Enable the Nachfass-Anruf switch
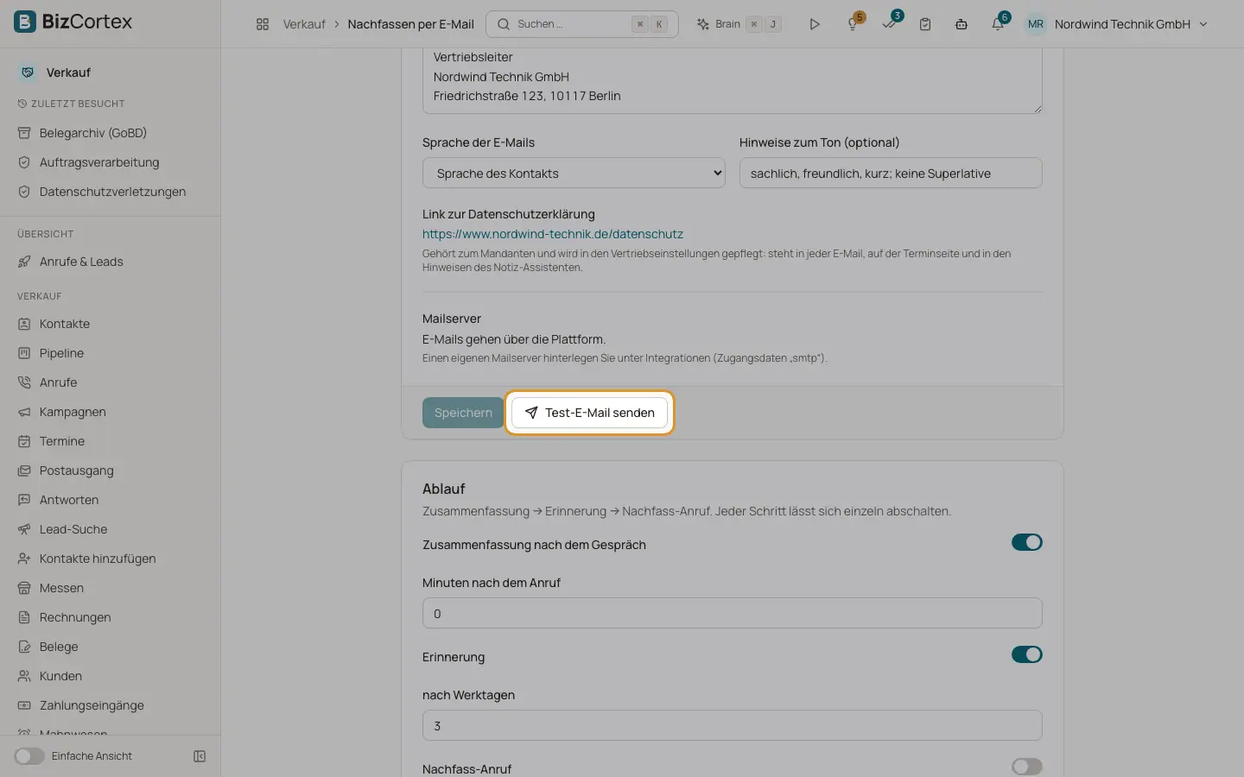 point(1027,767)
